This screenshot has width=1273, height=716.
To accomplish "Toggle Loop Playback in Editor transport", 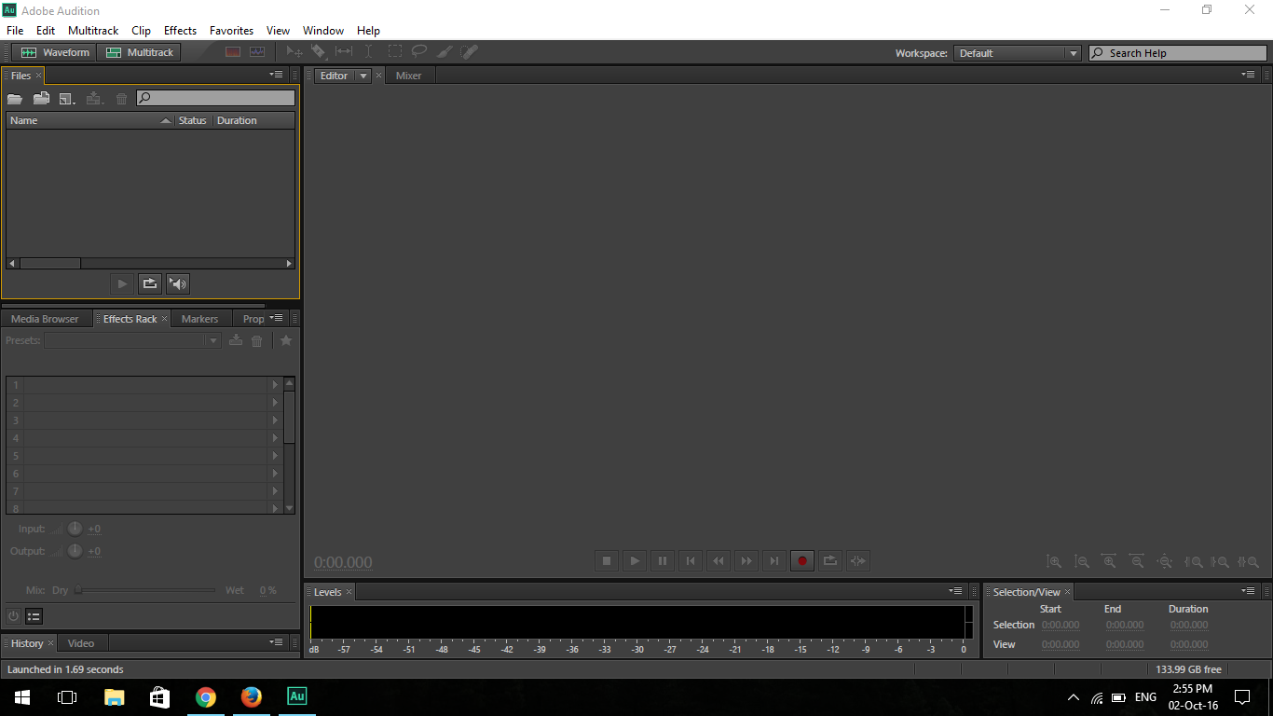I will pos(830,560).
